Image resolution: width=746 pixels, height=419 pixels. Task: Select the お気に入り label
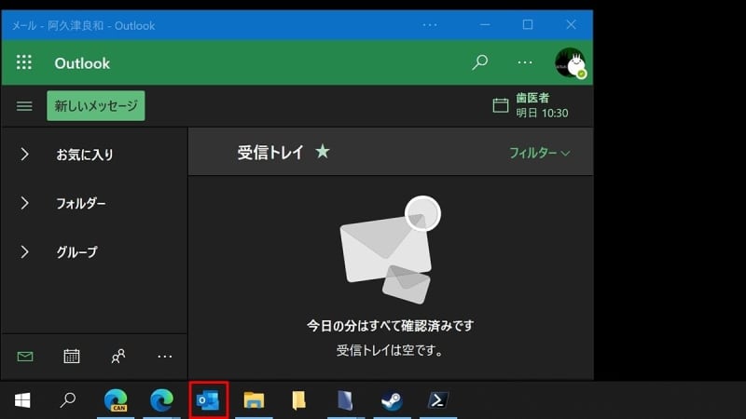pyautogui.click(x=85, y=155)
